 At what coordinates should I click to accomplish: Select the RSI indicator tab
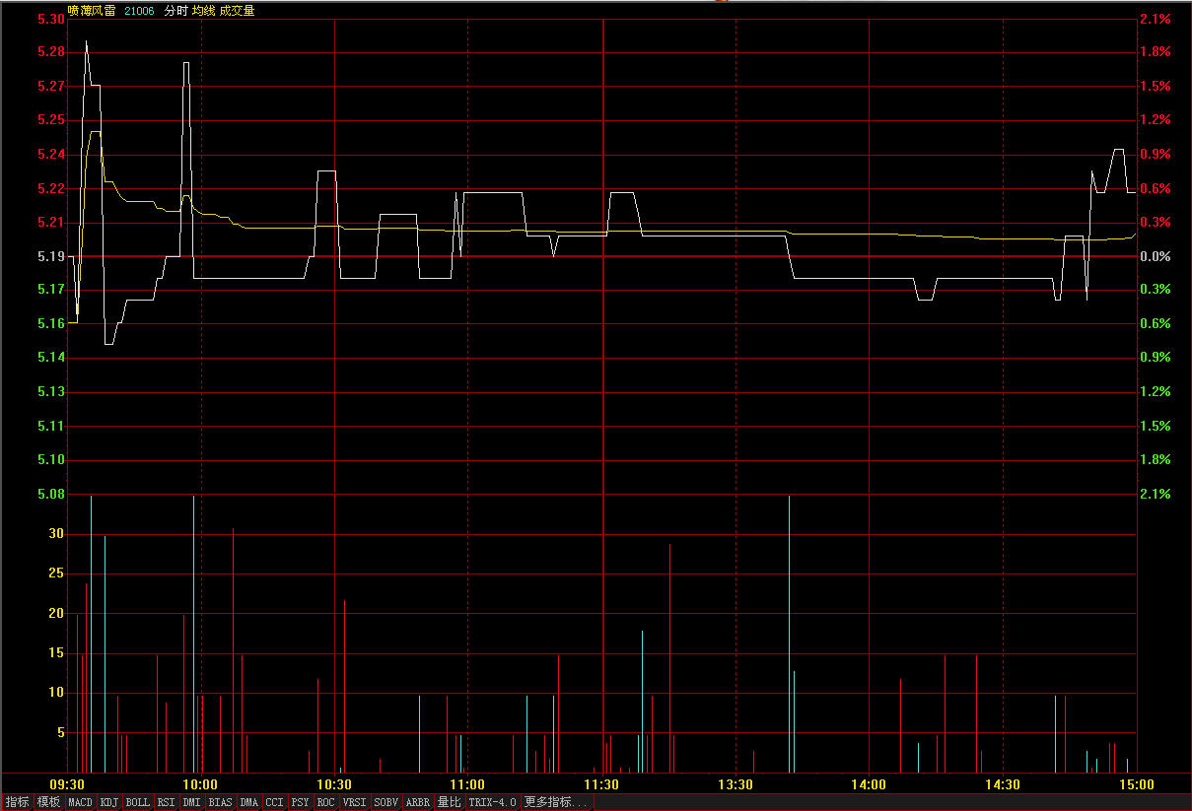(166, 802)
